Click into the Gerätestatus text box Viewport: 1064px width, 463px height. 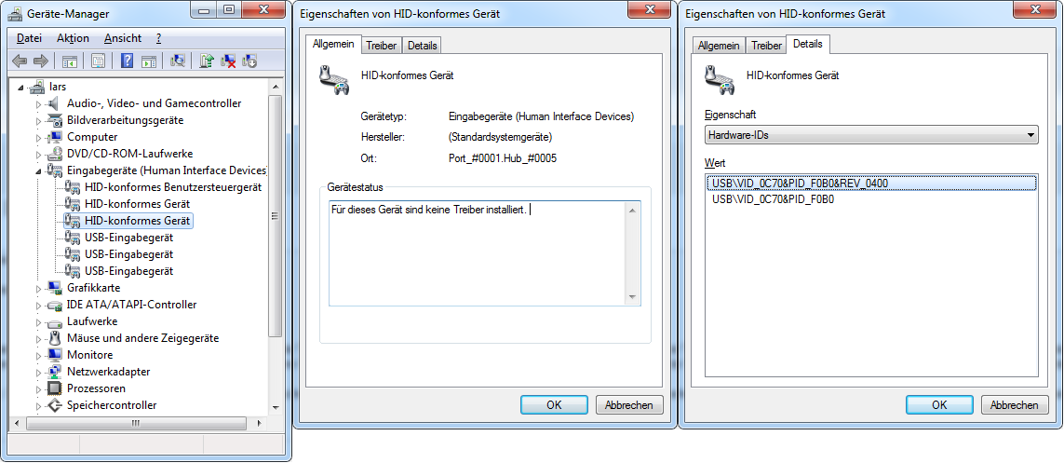point(484,253)
